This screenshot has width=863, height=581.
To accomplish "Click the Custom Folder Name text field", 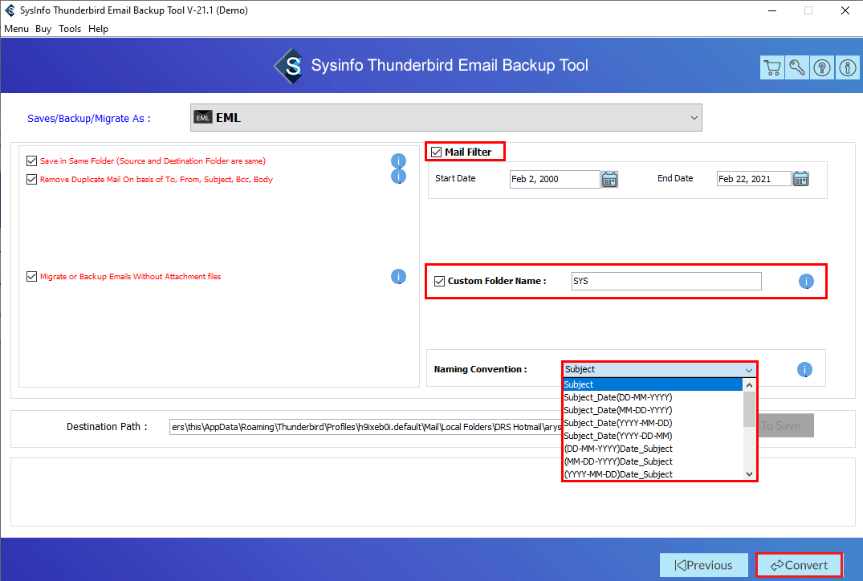I will [x=666, y=281].
